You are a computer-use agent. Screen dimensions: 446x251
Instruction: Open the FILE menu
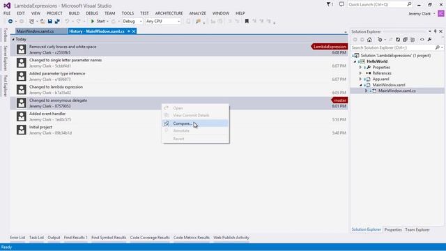[7, 13]
